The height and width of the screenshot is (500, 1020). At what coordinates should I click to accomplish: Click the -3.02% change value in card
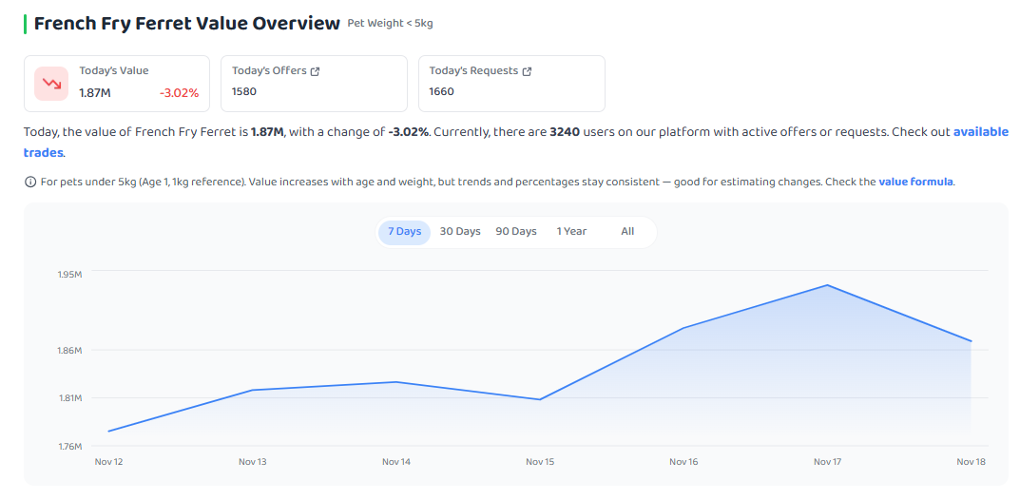pos(179,93)
